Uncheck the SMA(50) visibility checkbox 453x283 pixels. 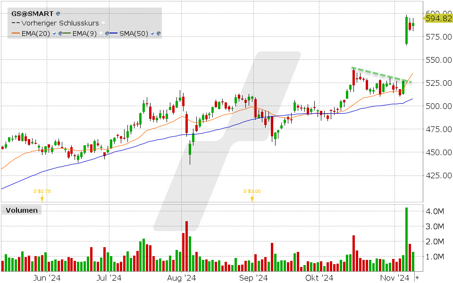[x=152, y=33]
